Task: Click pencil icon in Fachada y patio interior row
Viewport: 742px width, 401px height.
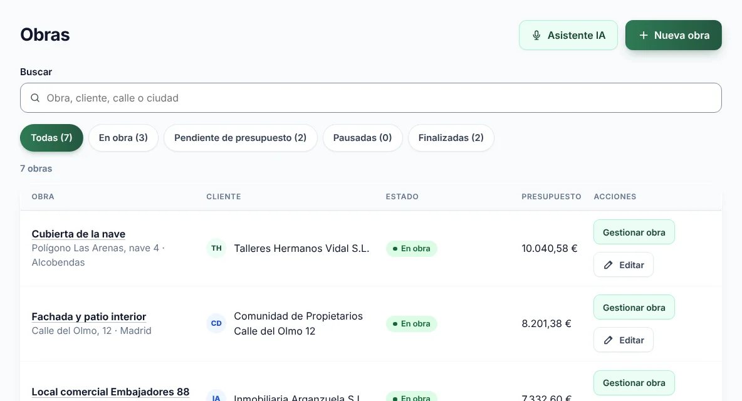Action: pos(608,340)
